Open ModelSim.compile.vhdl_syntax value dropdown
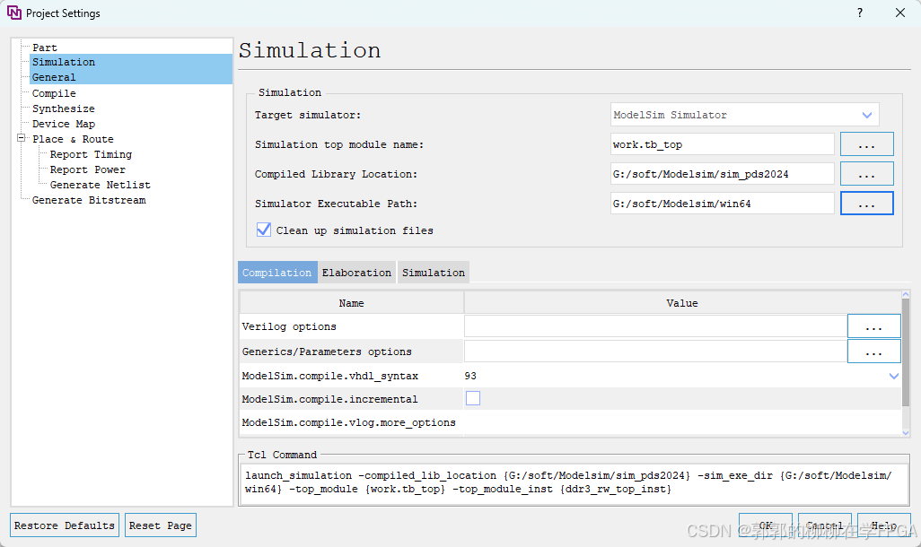This screenshot has height=547, width=921. 893,376
